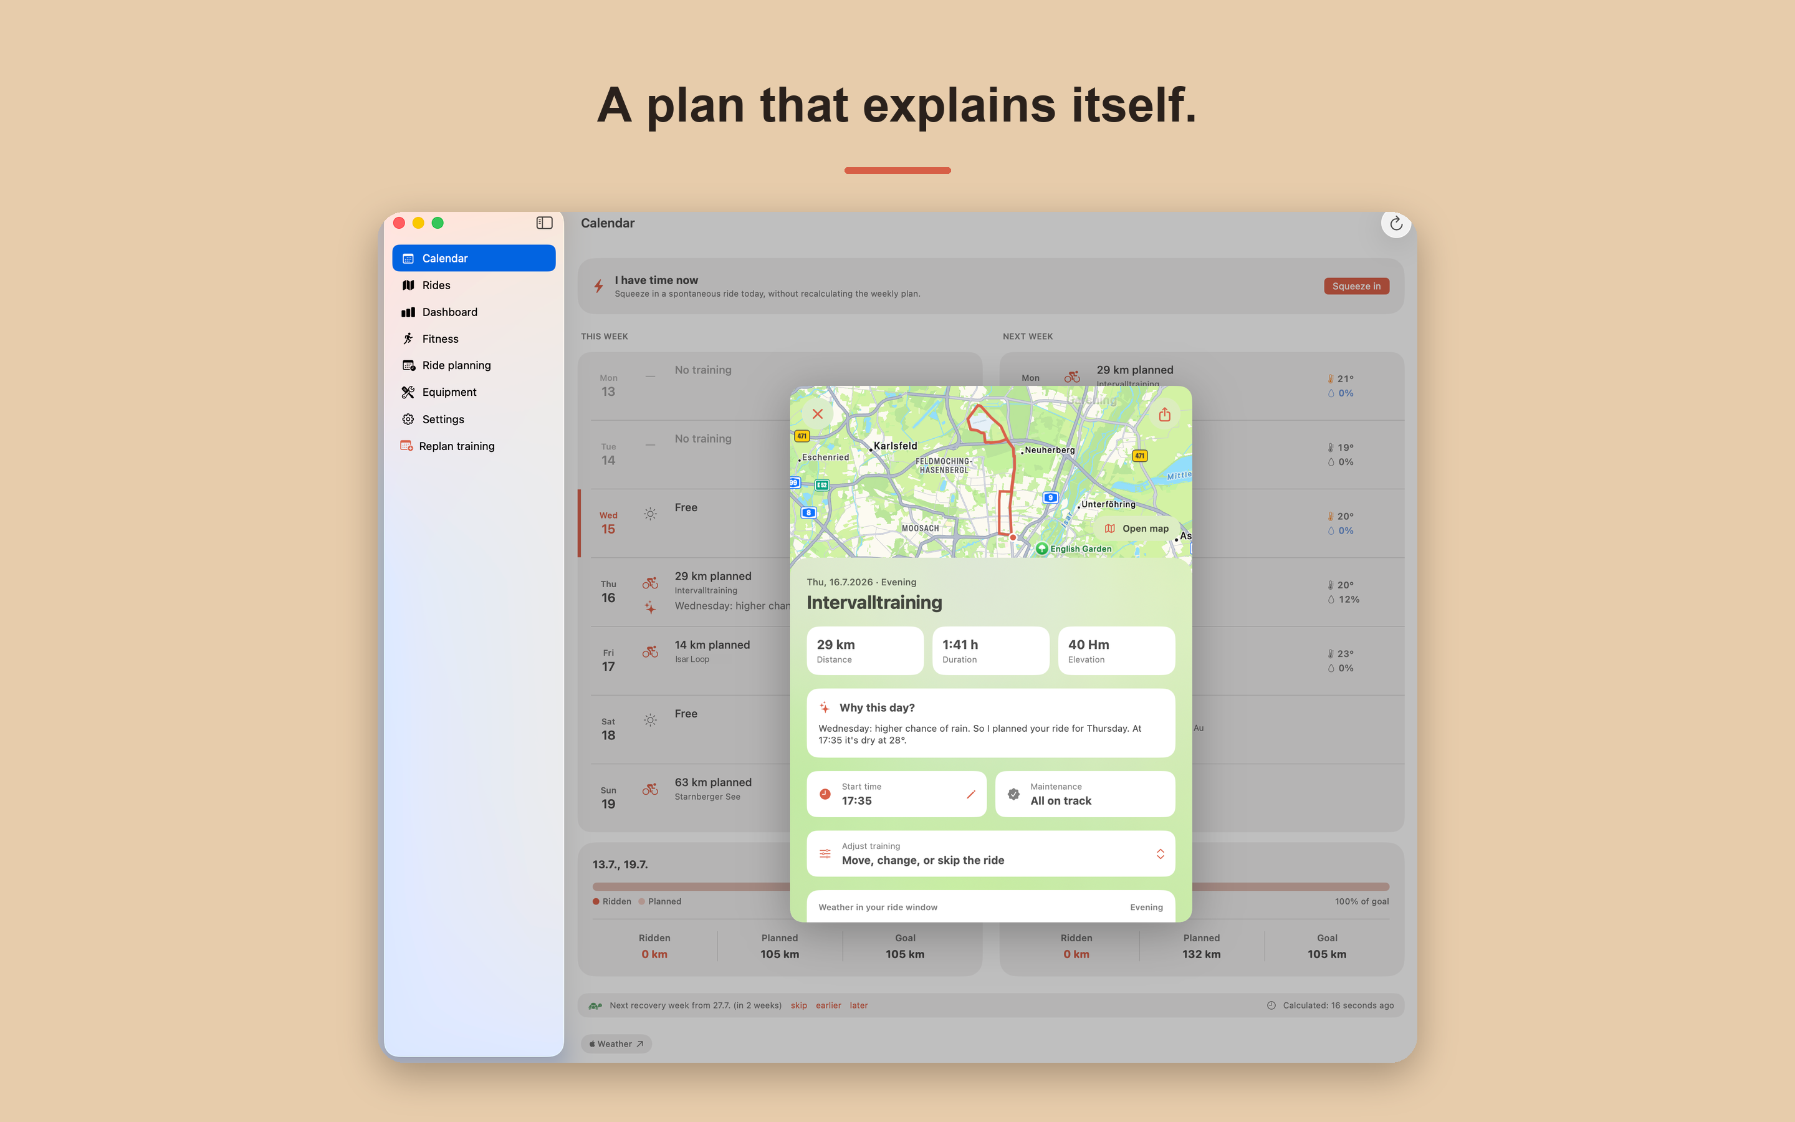Screen dimensions: 1795x1122
Task: Click the earlier recovery week link
Action: click(x=828, y=1005)
